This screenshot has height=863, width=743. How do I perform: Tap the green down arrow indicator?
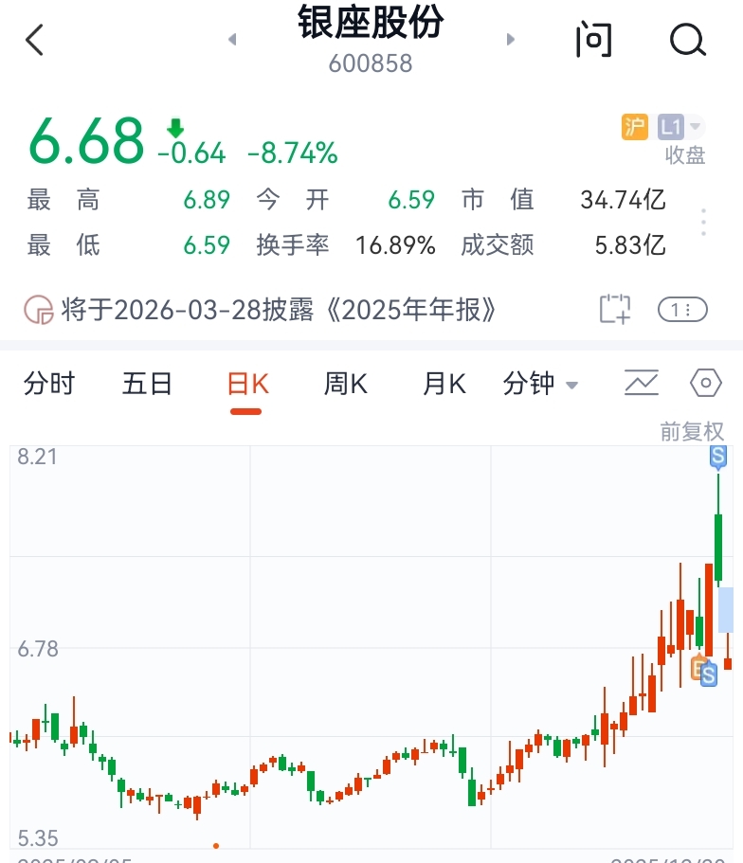(175, 128)
